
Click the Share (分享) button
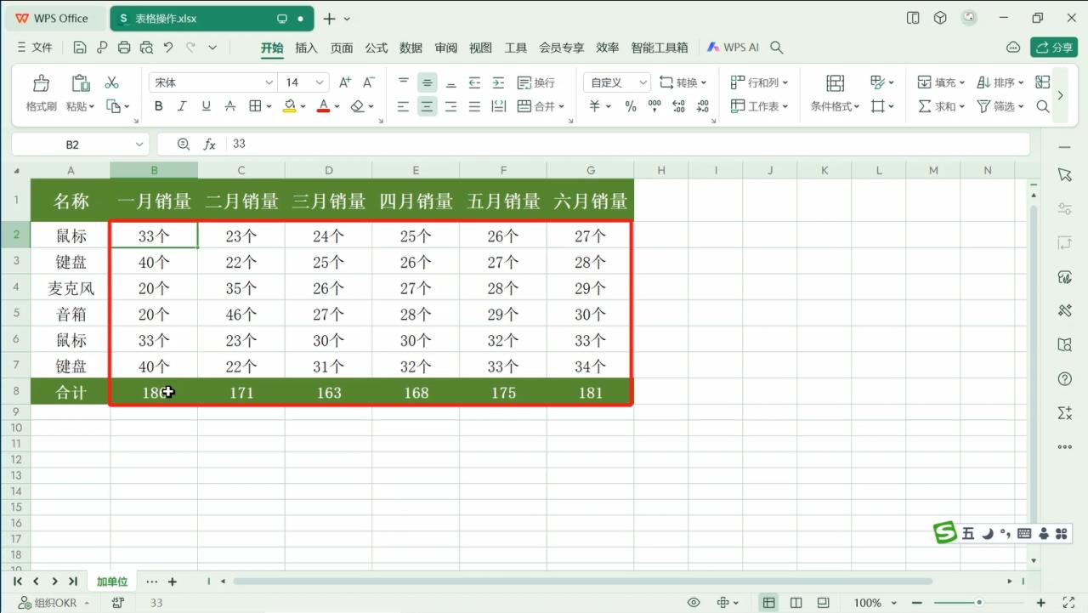point(1054,48)
